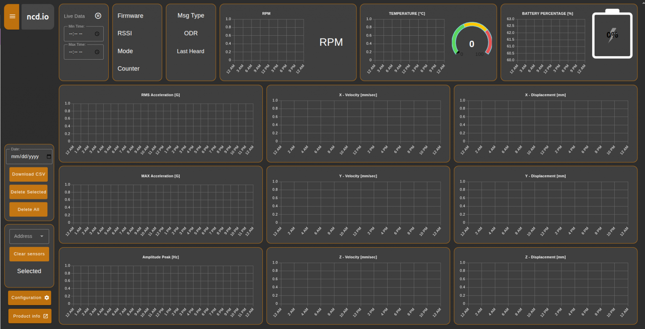Click the Configuration gear icon
The width and height of the screenshot is (645, 329).
(46, 298)
